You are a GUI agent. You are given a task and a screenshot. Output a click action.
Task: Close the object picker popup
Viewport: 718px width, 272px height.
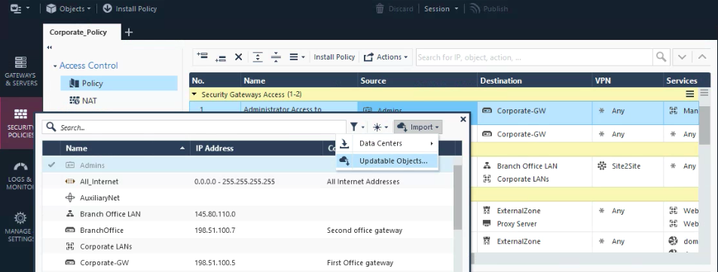[463, 119]
